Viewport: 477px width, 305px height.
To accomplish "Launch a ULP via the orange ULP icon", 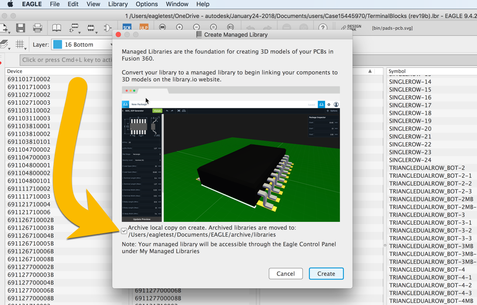I will [x=144, y=27].
